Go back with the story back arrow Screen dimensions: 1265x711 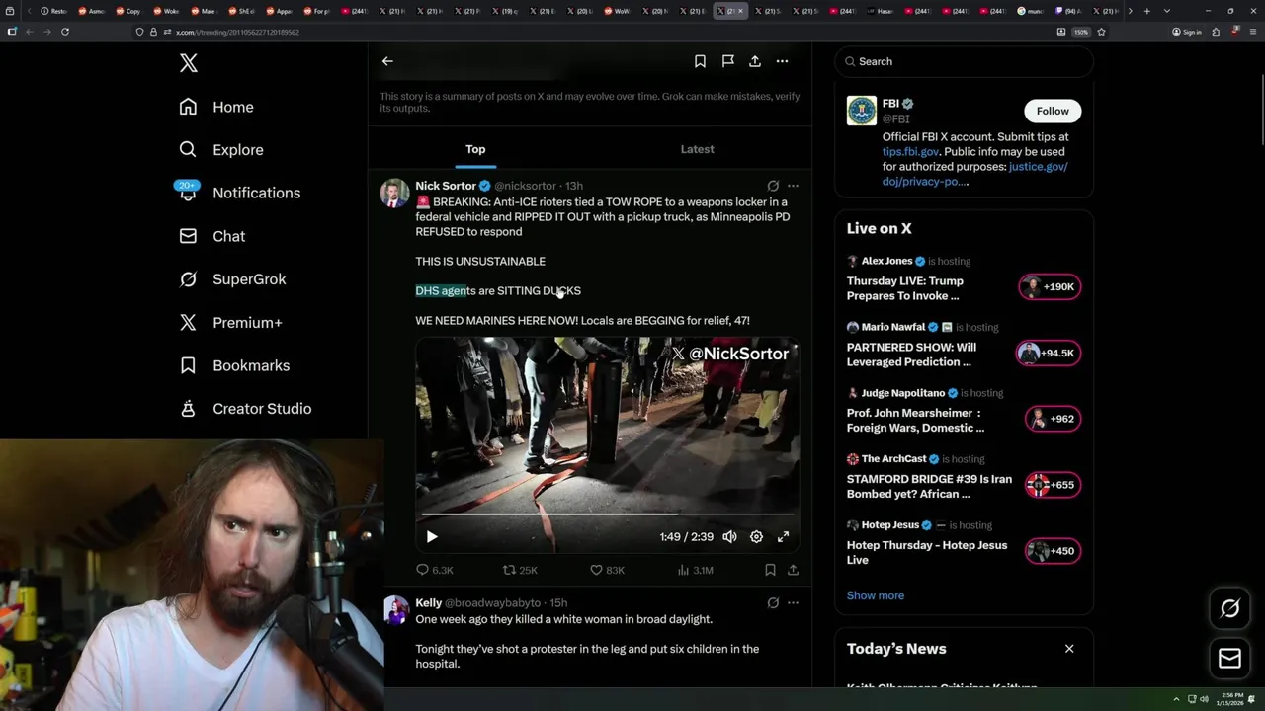tap(387, 61)
